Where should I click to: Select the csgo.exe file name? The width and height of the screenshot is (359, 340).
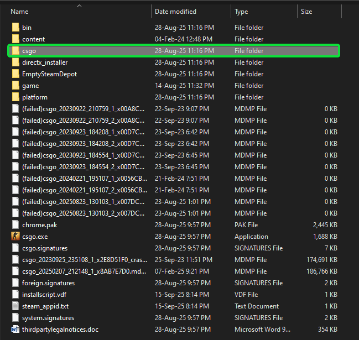coord(35,237)
